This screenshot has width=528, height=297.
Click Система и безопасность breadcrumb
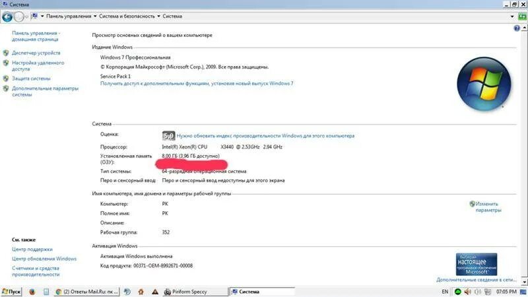click(x=127, y=16)
